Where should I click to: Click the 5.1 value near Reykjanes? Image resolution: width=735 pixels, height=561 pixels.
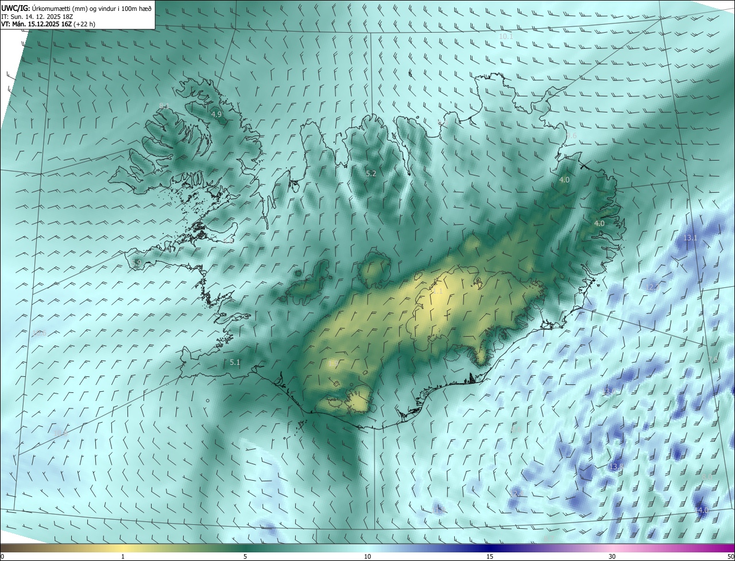[x=235, y=362]
